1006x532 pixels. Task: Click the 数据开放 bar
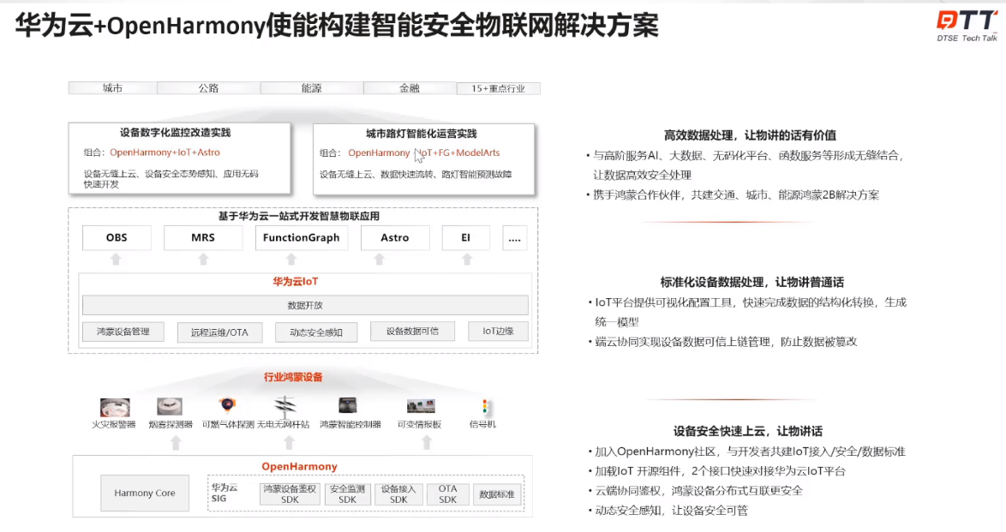coord(305,306)
